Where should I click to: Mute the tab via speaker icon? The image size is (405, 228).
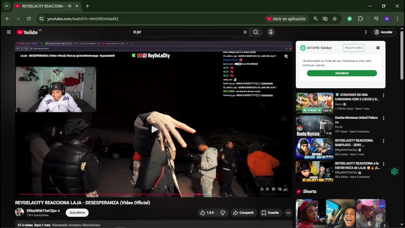click(70, 6)
